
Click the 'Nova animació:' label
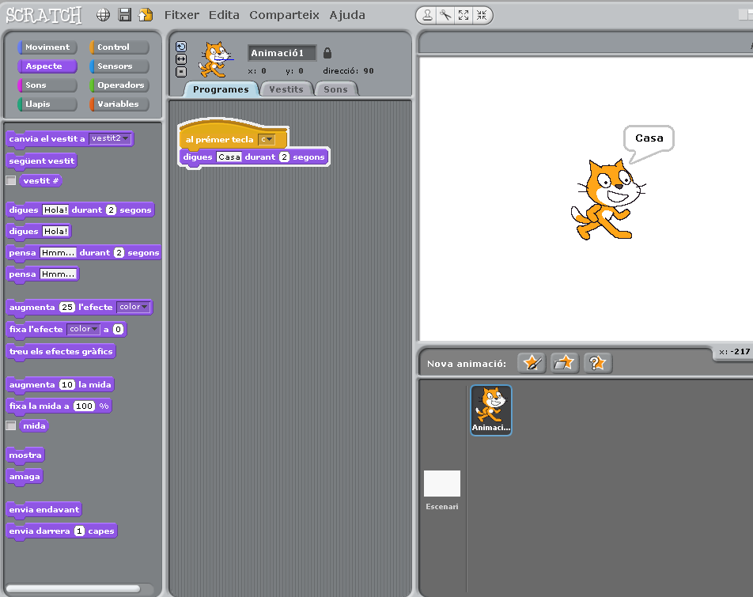pyautogui.click(x=467, y=363)
